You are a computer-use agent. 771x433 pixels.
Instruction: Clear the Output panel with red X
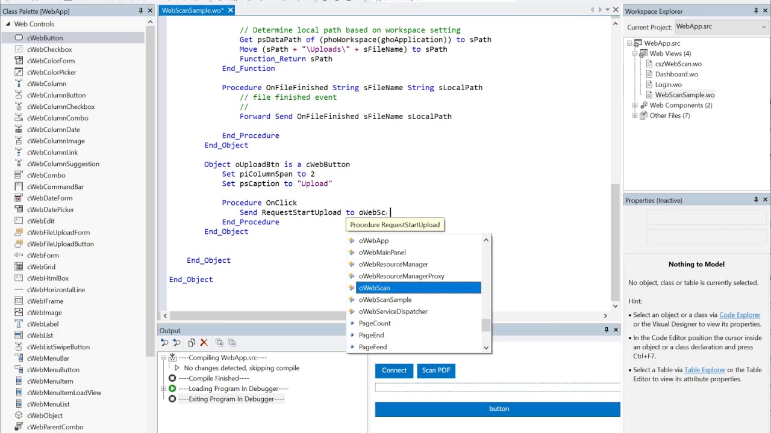pyautogui.click(x=204, y=343)
